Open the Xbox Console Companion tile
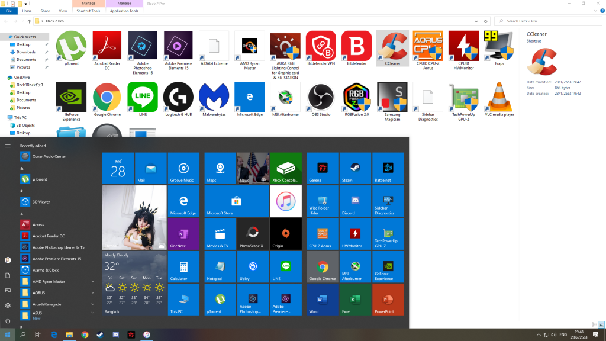This screenshot has height=341, width=606. pos(286,168)
